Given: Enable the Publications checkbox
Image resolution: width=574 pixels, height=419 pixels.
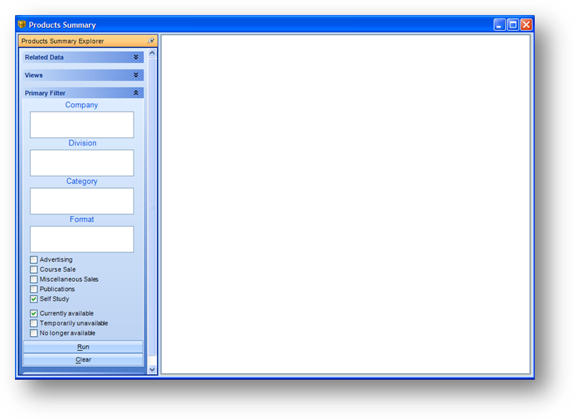Looking at the screenshot, I should 34,290.
